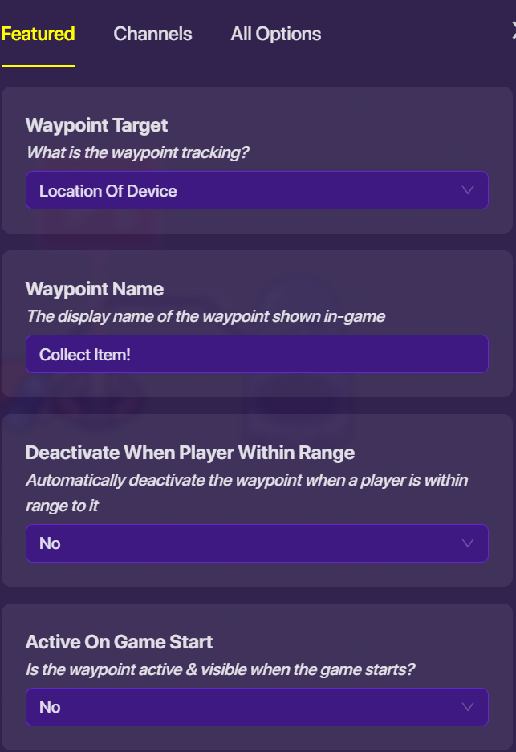This screenshot has height=752, width=516.
Task: Click the "Is the waypoint active & visible" description
Action: pyautogui.click(x=221, y=669)
